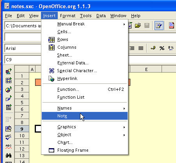Choose Cells... from Insert menu

click(x=85, y=32)
